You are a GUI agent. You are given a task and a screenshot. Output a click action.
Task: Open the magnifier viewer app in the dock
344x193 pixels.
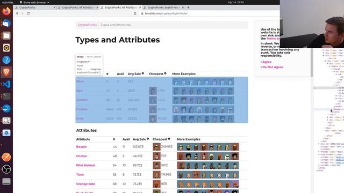[x=6, y=121]
